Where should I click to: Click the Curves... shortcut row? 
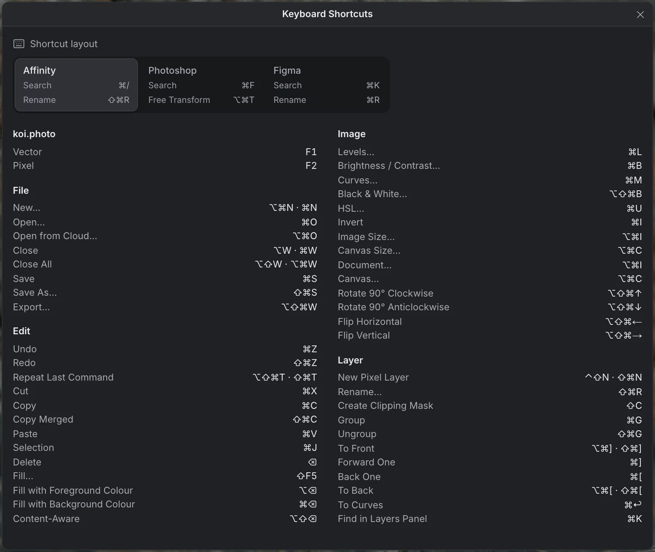(x=490, y=180)
